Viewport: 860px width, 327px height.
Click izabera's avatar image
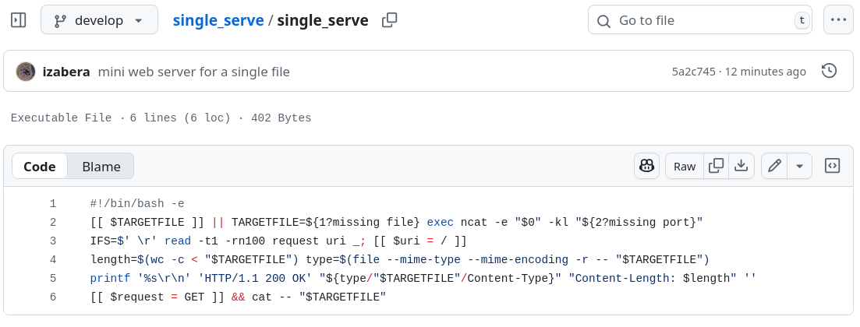26,72
